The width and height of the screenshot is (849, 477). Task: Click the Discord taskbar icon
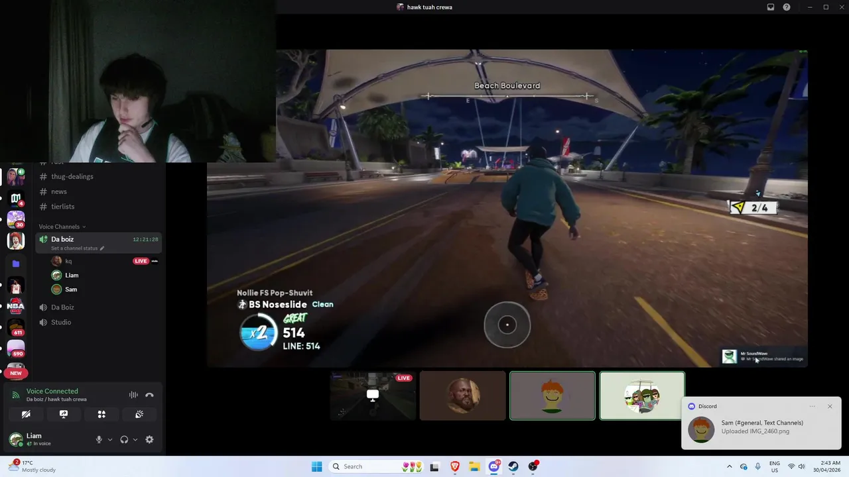(x=494, y=466)
